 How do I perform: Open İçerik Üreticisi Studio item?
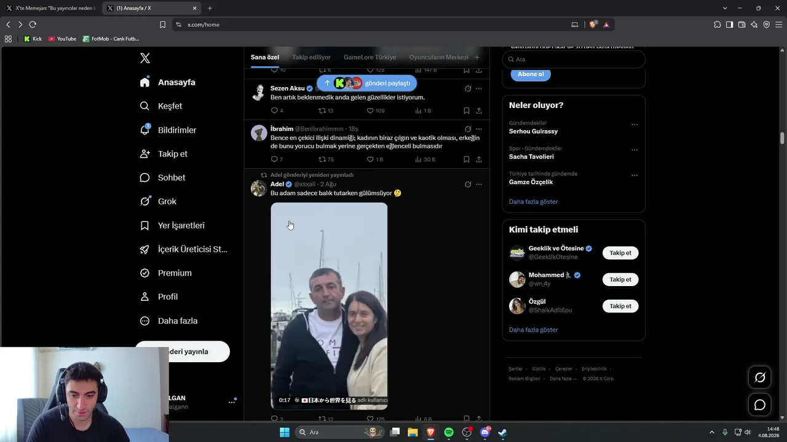click(x=184, y=249)
